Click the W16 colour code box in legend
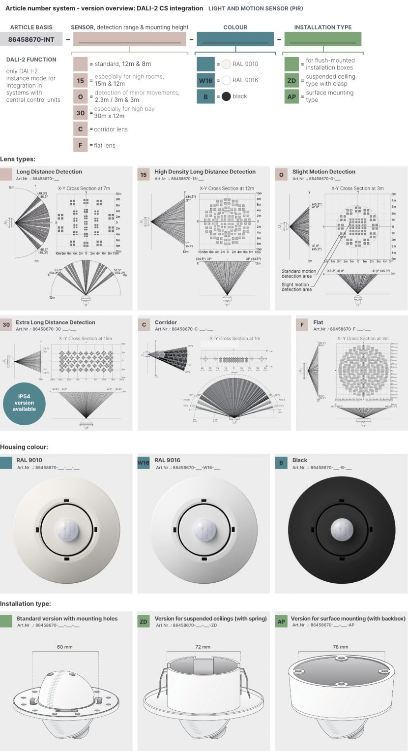Screen dimensions: 408x756 pyautogui.click(x=205, y=80)
